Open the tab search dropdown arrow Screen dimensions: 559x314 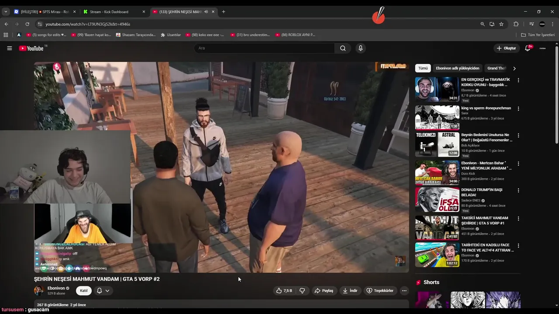tap(6, 12)
